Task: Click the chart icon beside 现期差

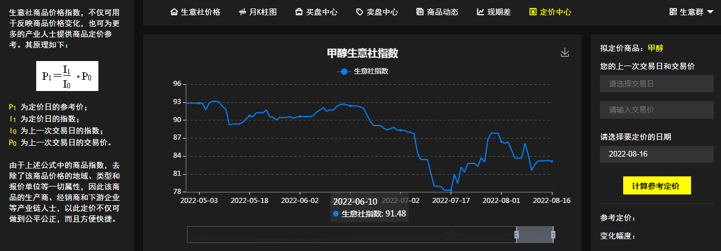Action: click(x=480, y=12)
